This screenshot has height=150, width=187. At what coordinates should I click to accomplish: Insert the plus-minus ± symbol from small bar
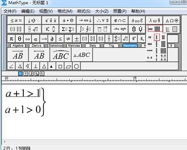(x=76, y=39)
